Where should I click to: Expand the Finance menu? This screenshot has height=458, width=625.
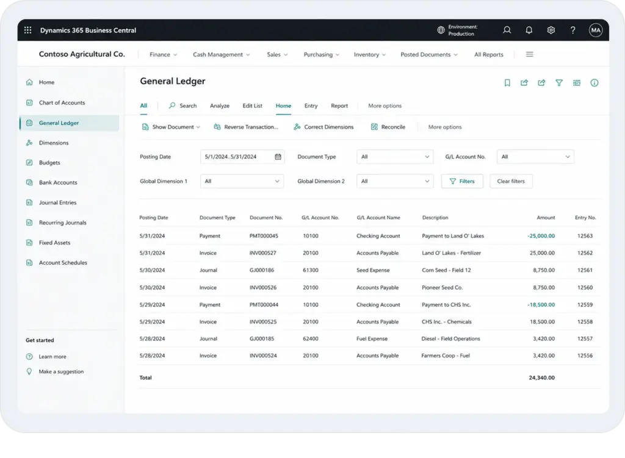[164, 54]
